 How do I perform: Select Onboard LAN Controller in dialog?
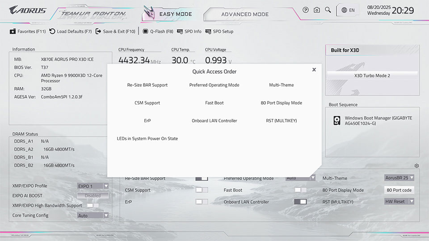coord(214,120)
